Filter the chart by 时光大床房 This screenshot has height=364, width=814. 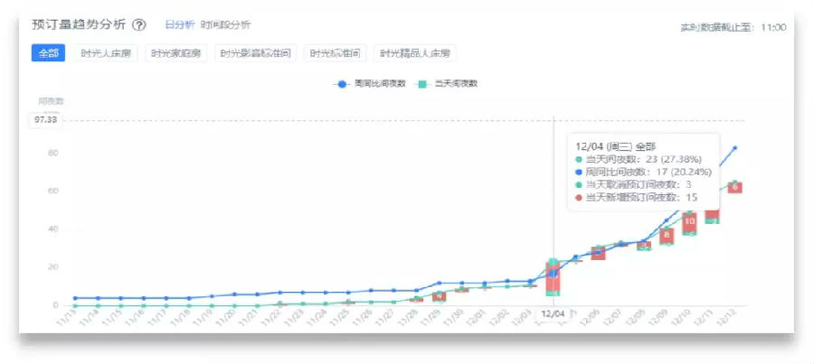pyautogui.click(x=106, y=53)
